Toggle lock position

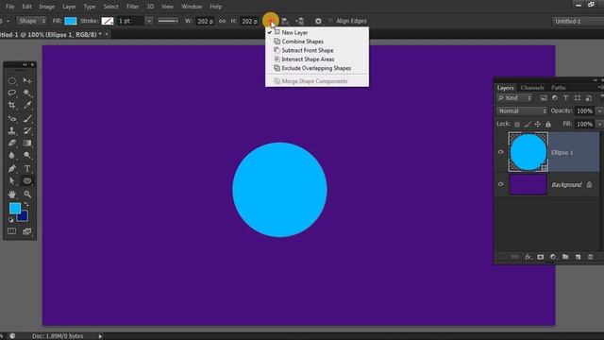538,124
